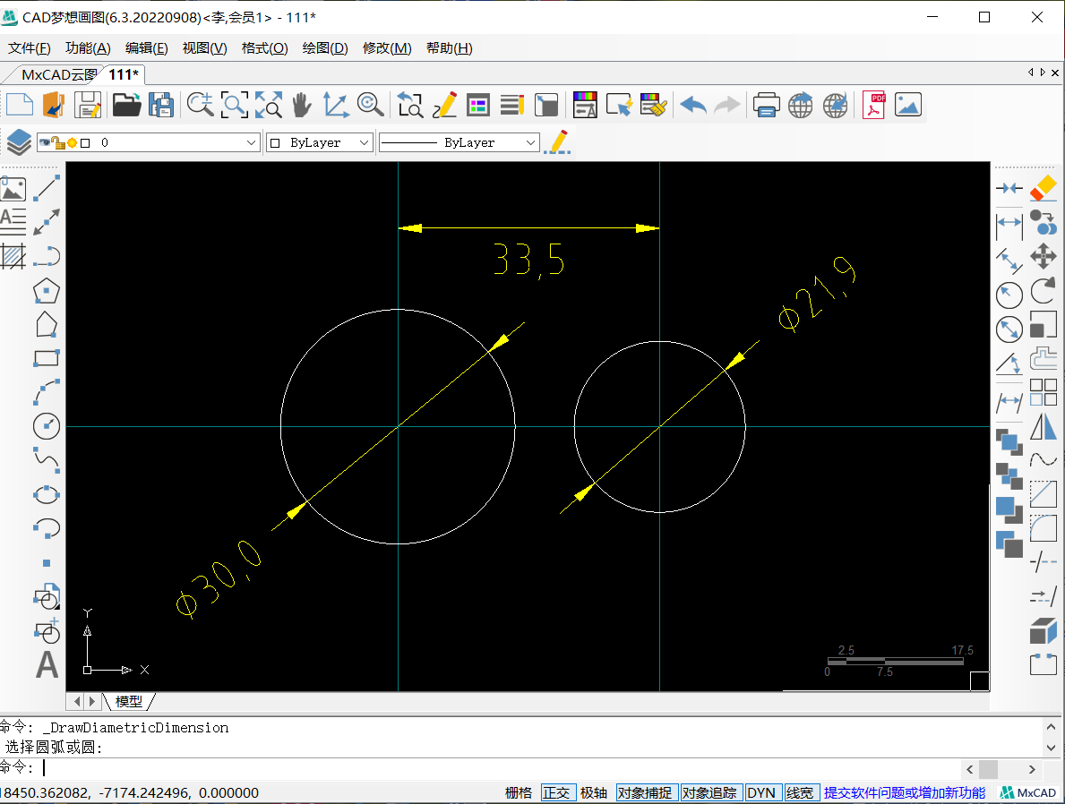Select the 模型 model tab
The image size is (1065, 804).
(128, 701)
